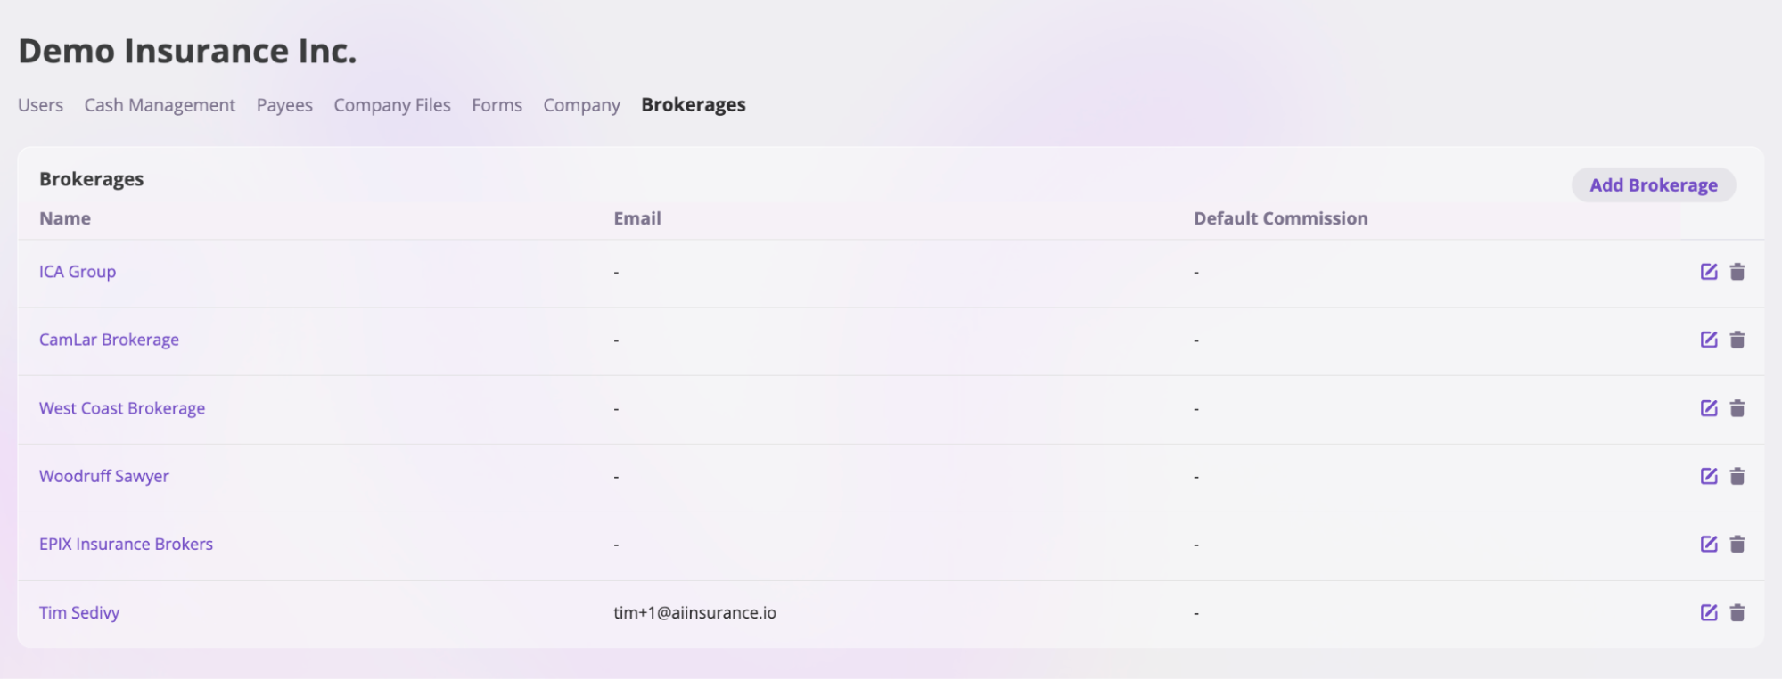Edit the Tim Sedivy brokerage
This screenshot has height=680, width=1782.
tap(1708, 612)
